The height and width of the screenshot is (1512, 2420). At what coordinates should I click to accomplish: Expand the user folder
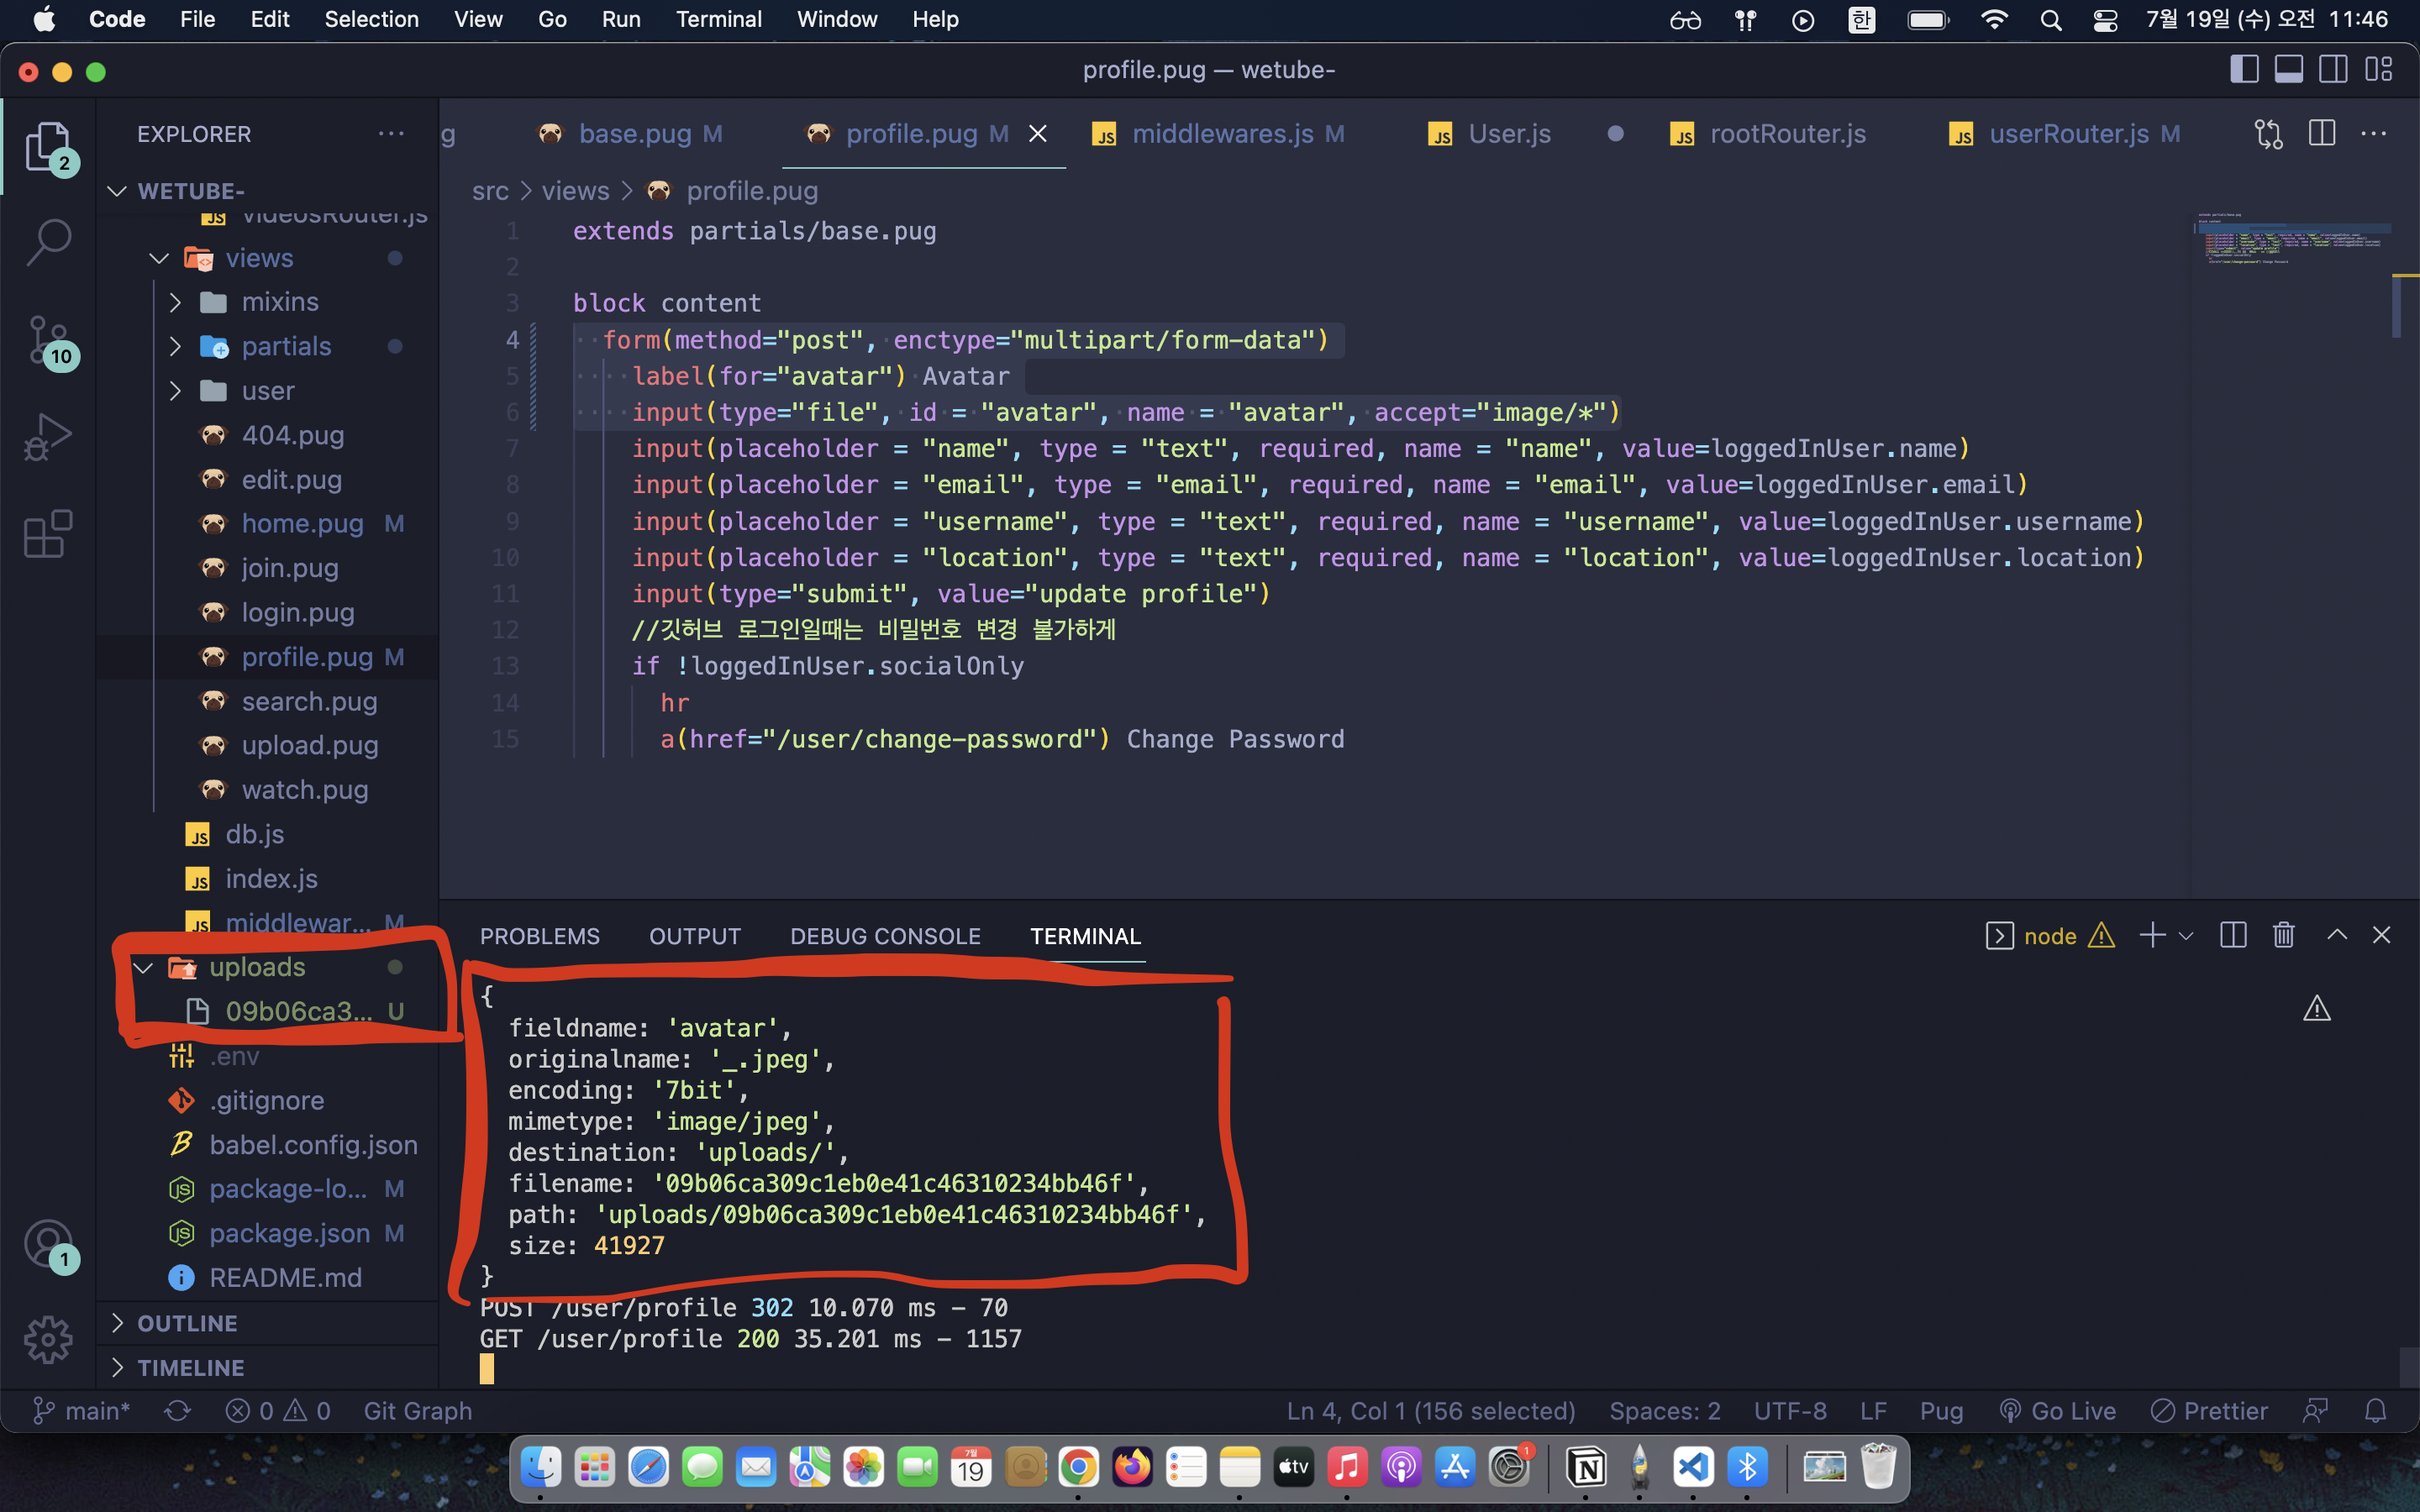click(x=176, y=390)
